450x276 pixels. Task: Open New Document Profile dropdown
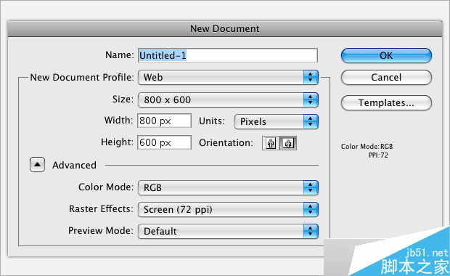point(228,77)
